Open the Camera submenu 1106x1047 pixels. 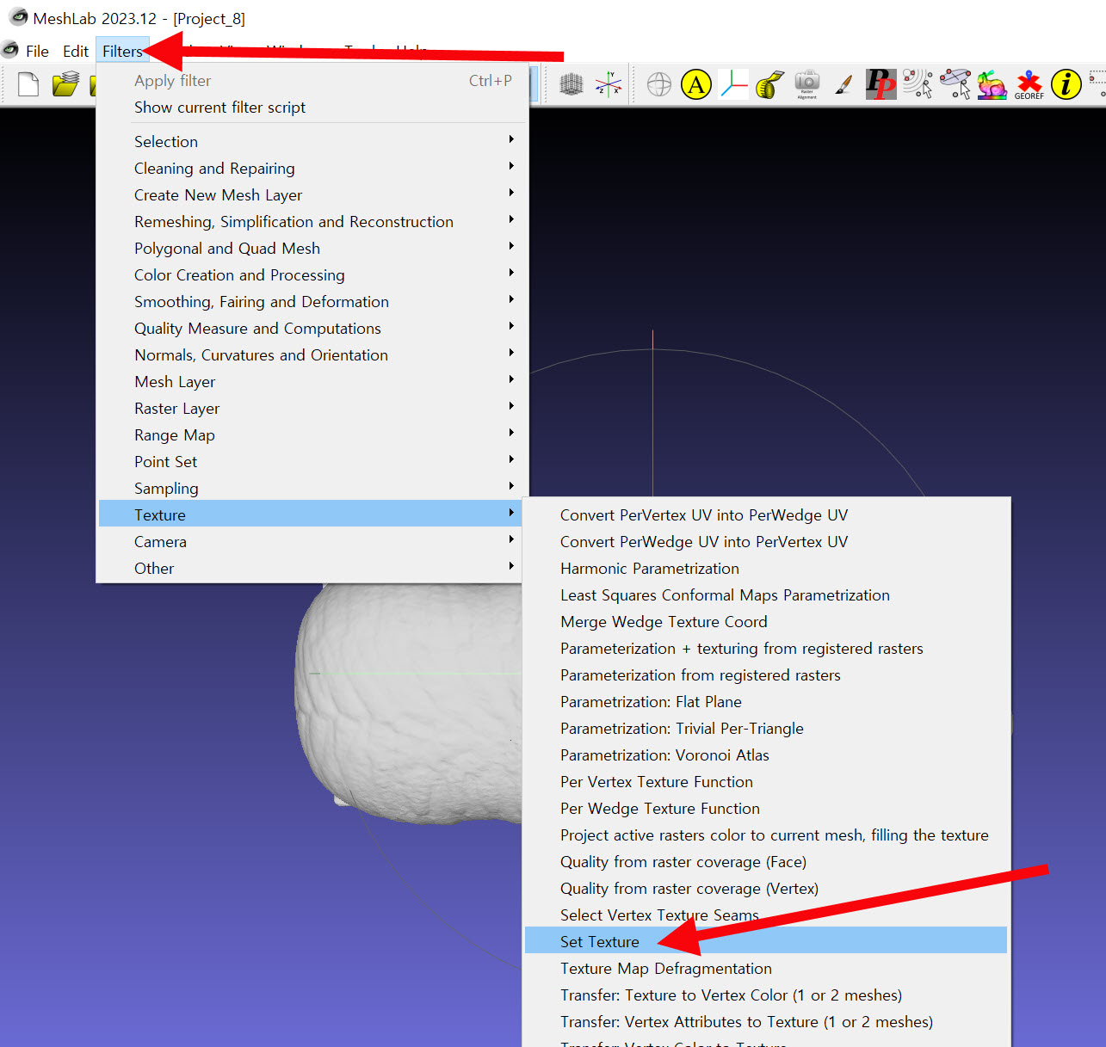coord(312,541)
